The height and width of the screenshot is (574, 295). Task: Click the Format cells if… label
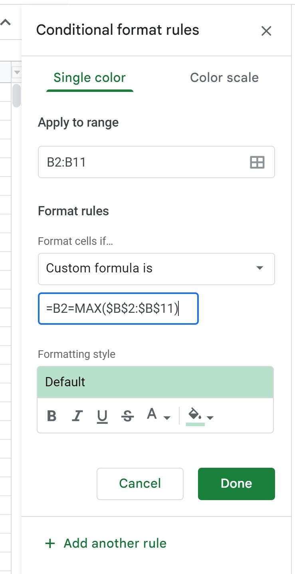click(75, 241)
